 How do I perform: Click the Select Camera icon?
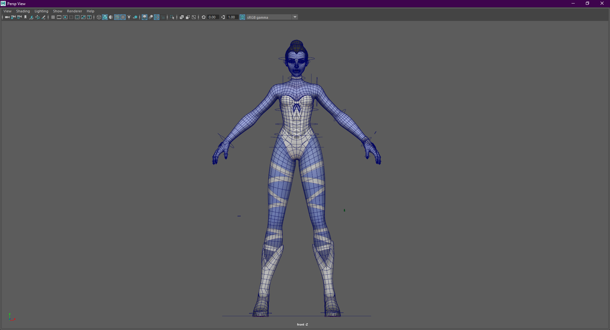(7, 17)
